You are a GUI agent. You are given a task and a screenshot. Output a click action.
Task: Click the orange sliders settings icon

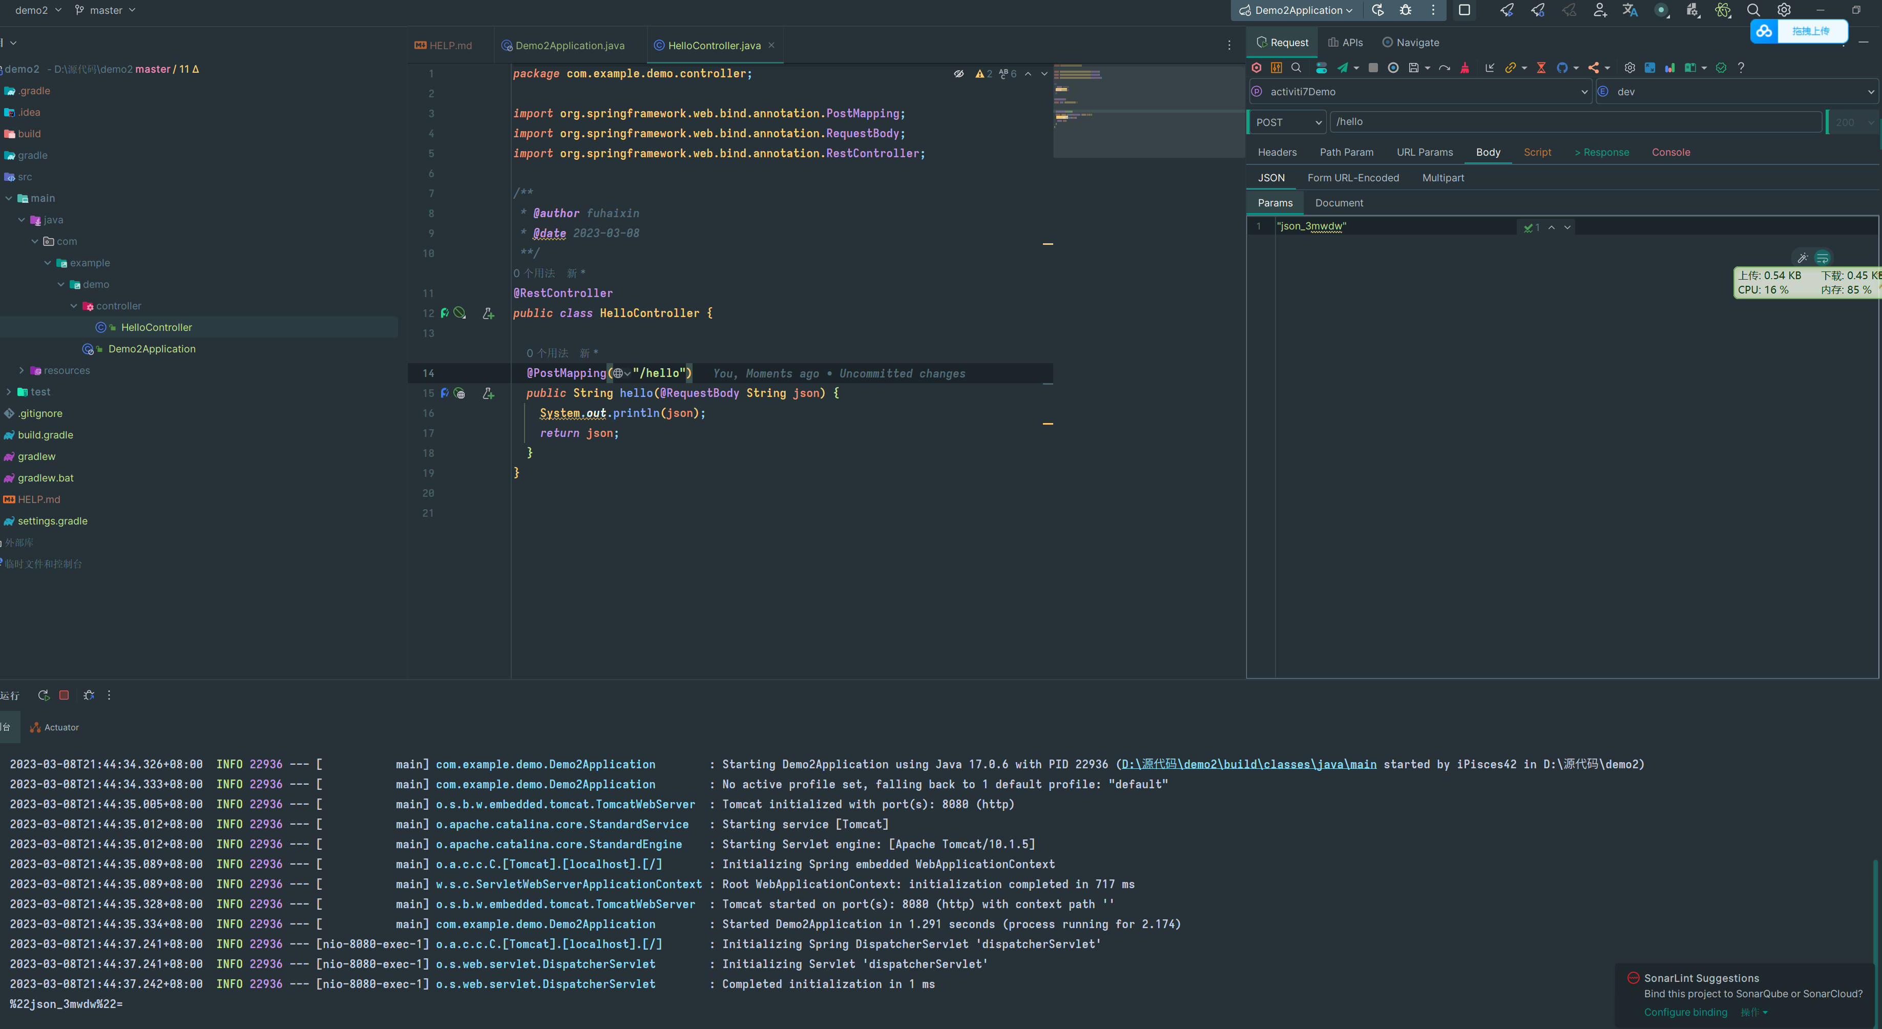pyautogui.click(x=1277, y=68)
